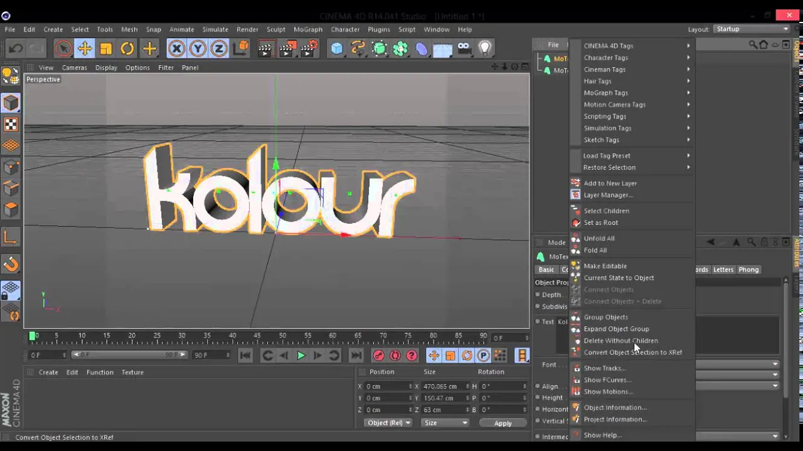Click the Enable Snap magnet icon
Screen dimensions: 803x451
pyautogui.click(x=11, y=265)
